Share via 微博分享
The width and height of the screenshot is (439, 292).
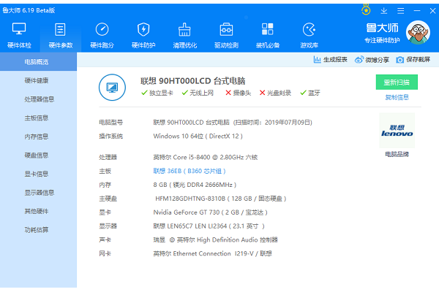coord(372,60)
